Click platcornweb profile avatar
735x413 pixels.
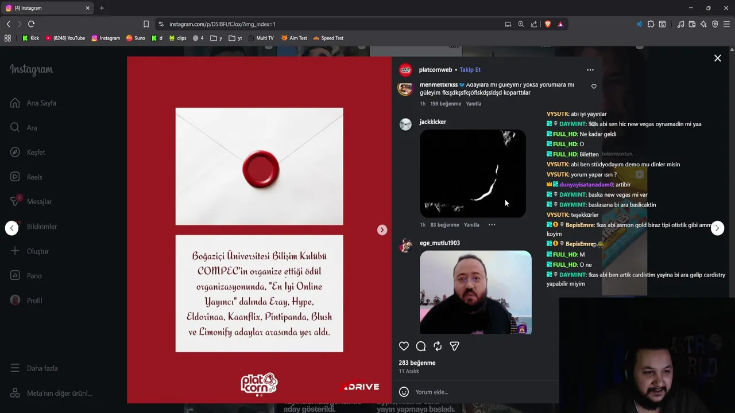pyautogui.click(x=405, y=70)
